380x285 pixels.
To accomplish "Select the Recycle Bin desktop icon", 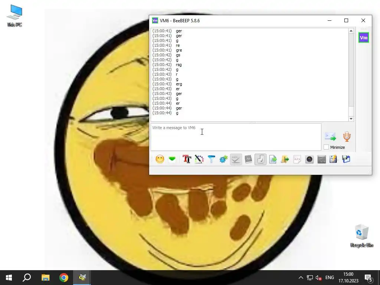I will tap(361, 236).
